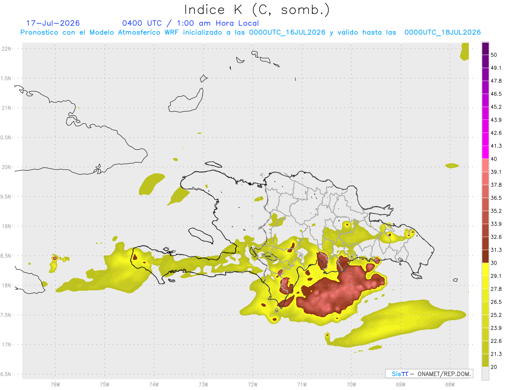Screen dimensions: 505x390
Task: Click the color scale value 27.8
Action: pyautogui.click(x=496, y=289)
